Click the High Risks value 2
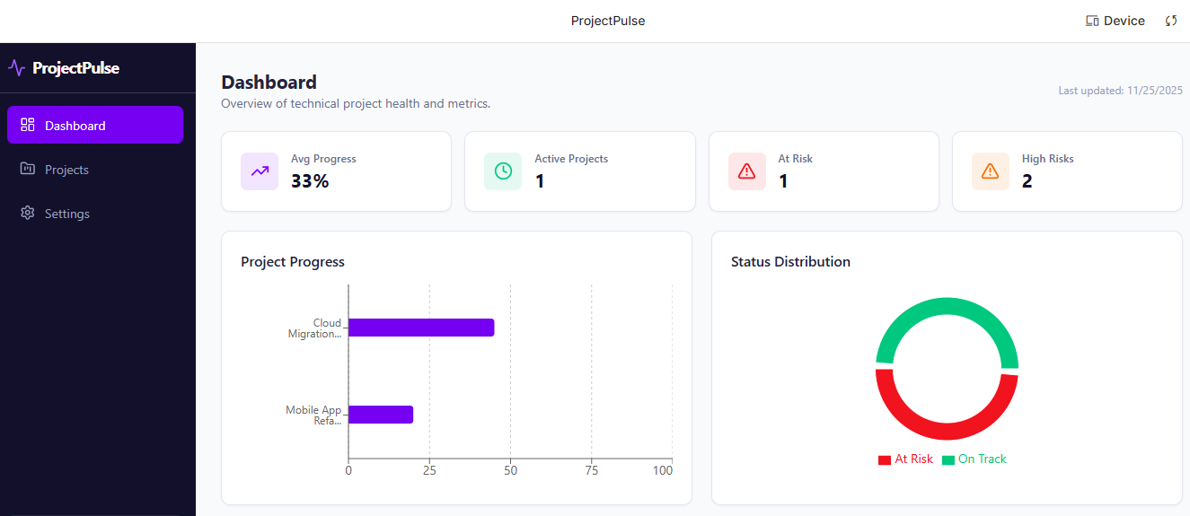 pyautogui.click(x=1027, y=181)
